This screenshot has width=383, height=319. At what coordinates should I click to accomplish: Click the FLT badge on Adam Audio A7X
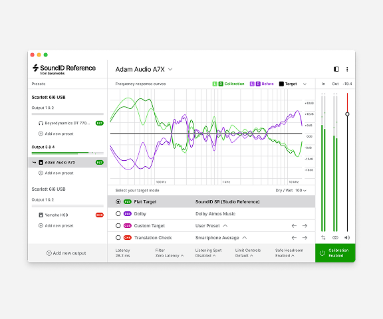[100, 162]
